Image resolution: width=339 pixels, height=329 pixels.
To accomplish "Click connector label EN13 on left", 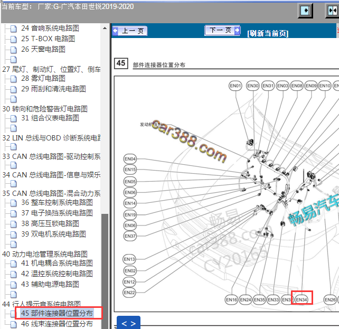I will tap(129, 259).
